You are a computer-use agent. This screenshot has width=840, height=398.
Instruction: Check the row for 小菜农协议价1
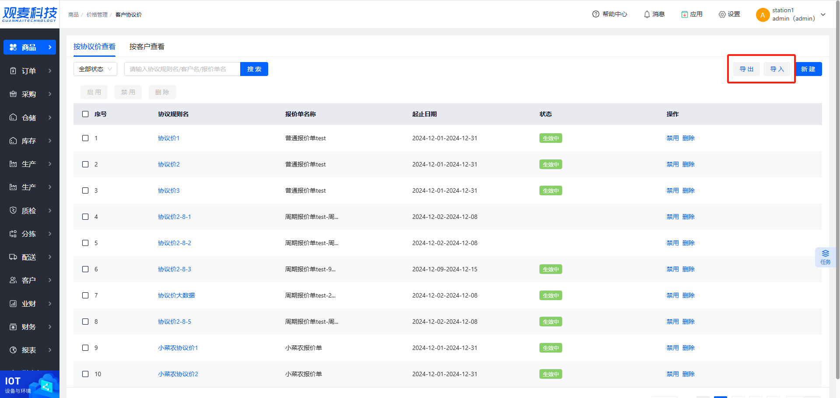click(85, 348)
